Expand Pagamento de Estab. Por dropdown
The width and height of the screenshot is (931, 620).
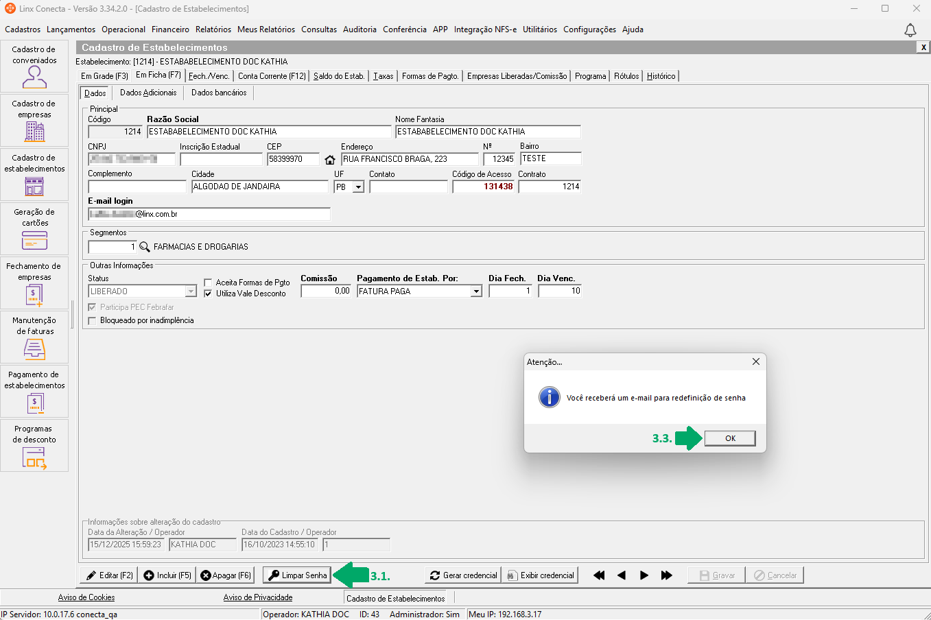click(x=476, y=291)
